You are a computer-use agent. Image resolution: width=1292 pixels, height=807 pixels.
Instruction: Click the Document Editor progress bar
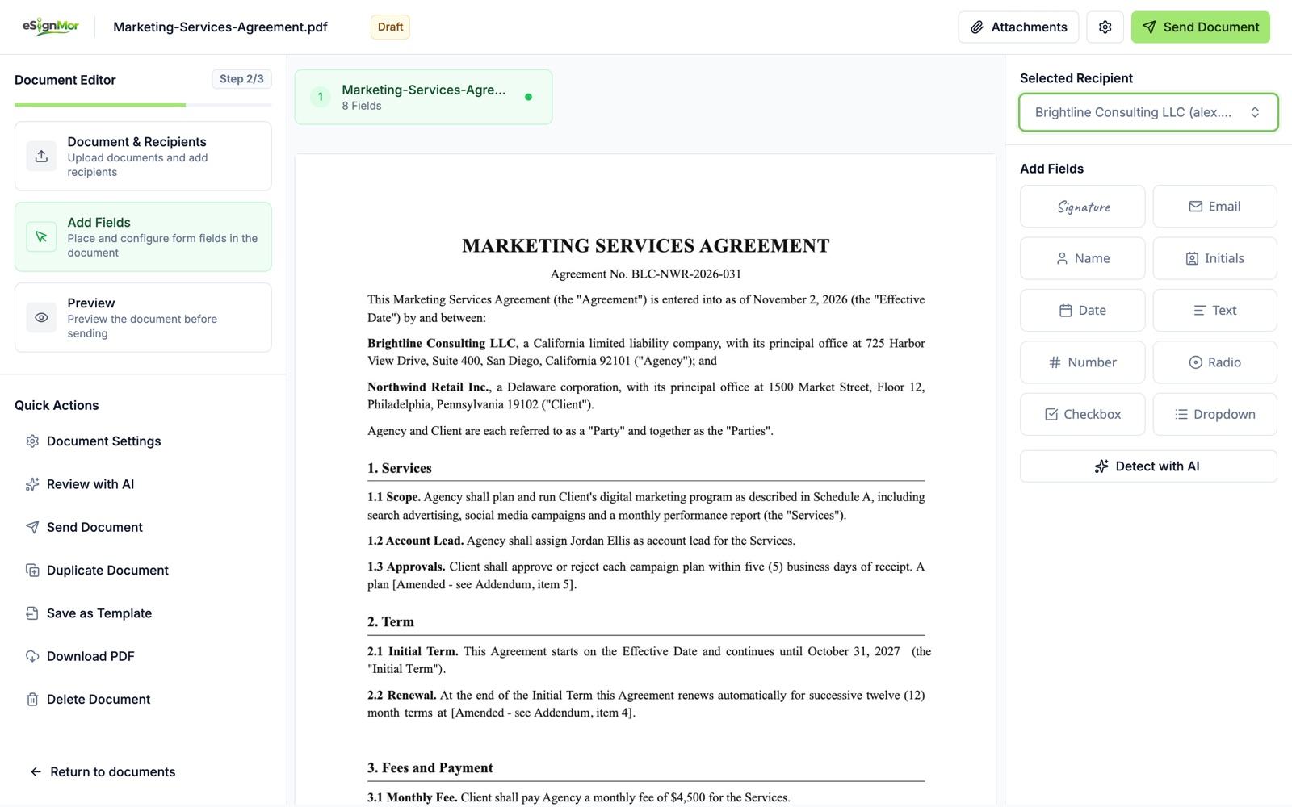(x=143, y=105)
